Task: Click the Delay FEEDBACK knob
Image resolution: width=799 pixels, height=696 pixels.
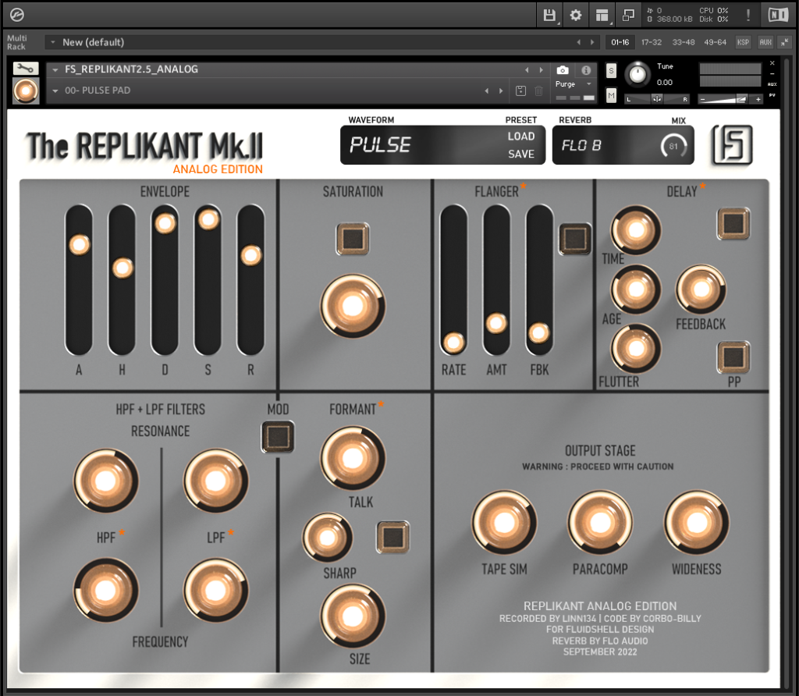Action: pyautogui.click(x=701, y=289)
